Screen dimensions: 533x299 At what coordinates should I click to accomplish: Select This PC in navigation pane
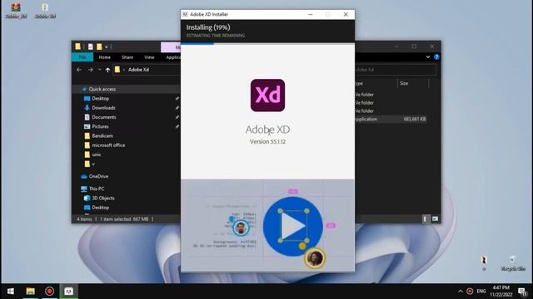tap(97, 189)
